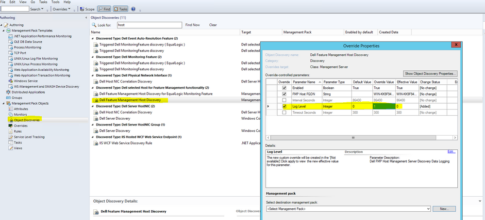Viewport: 485px width, 220px height.
Task: Collapse Discovered Type: Dell Server HostNIC Group
Action: click(x=93, y=125)
